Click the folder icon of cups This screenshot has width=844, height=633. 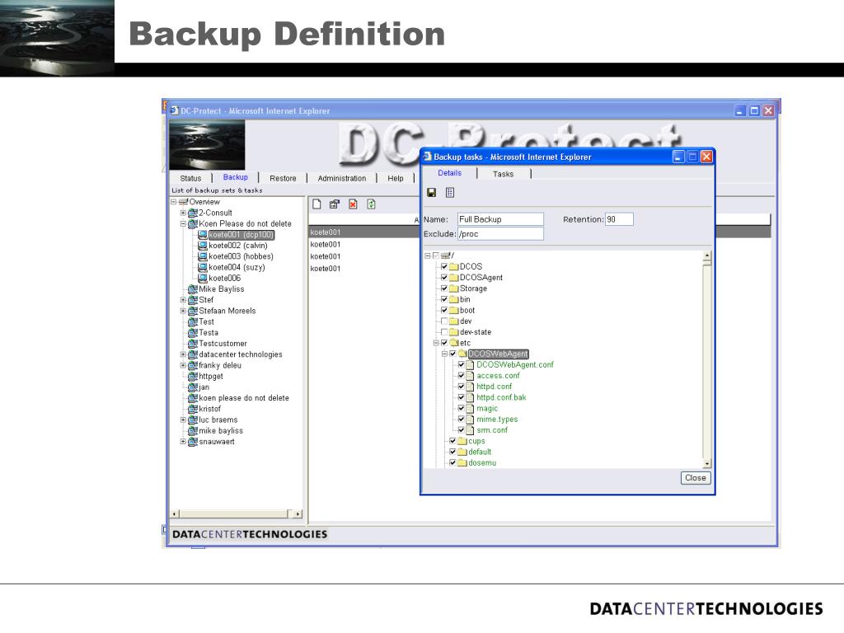(462, 441)
